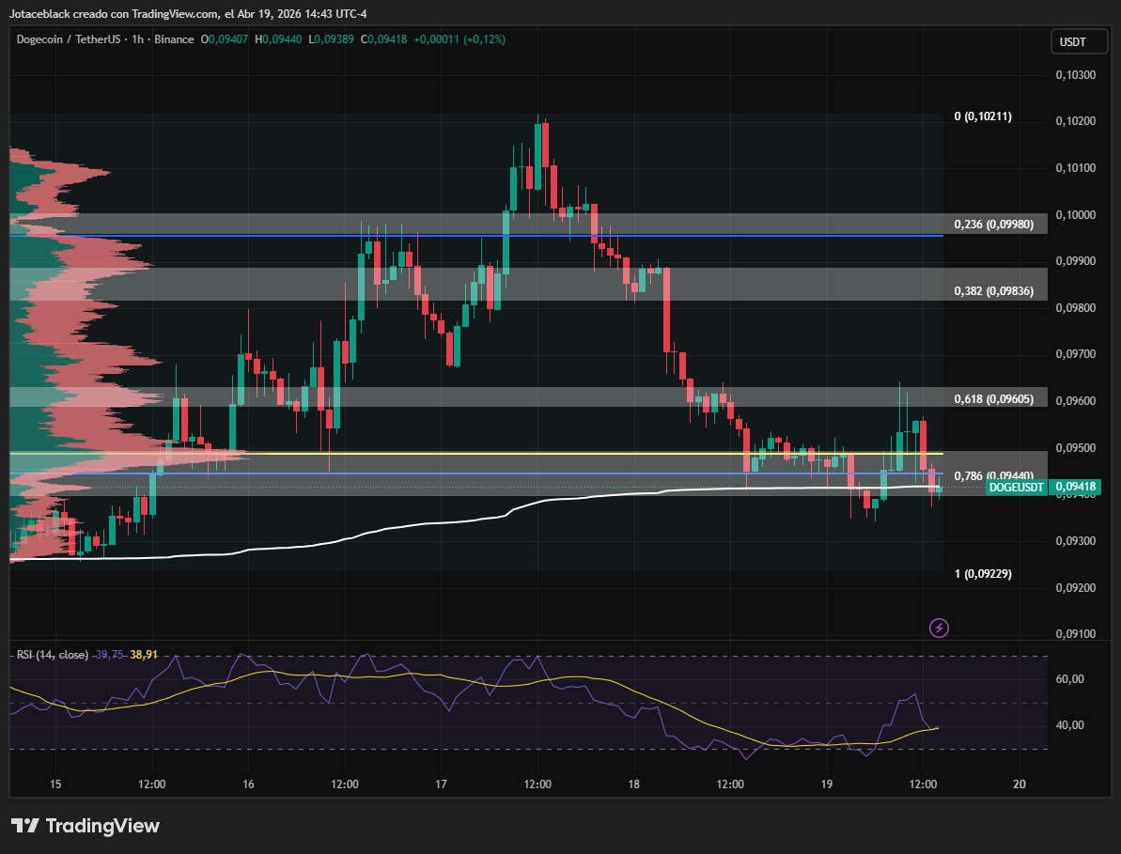This screenshot has height=854, width=1121.
Task: Click the TradingView logo icon
Action: [x=25, y=826]
